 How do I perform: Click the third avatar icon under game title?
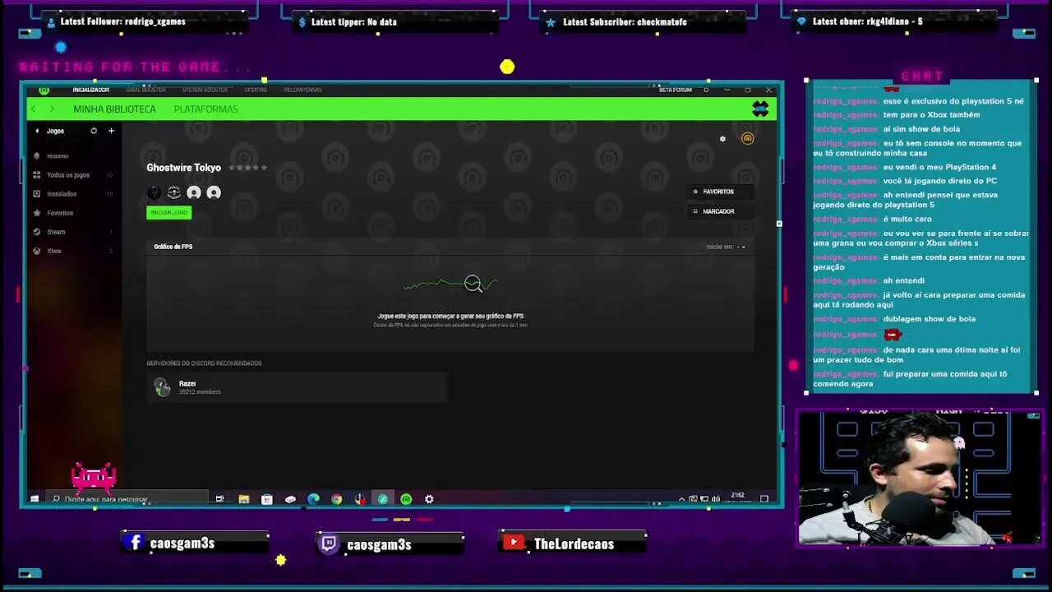point(194,192)
